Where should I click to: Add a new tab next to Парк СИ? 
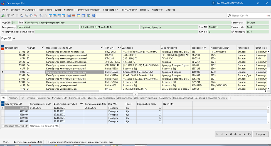pyautogui.click(x=14, y=38)
